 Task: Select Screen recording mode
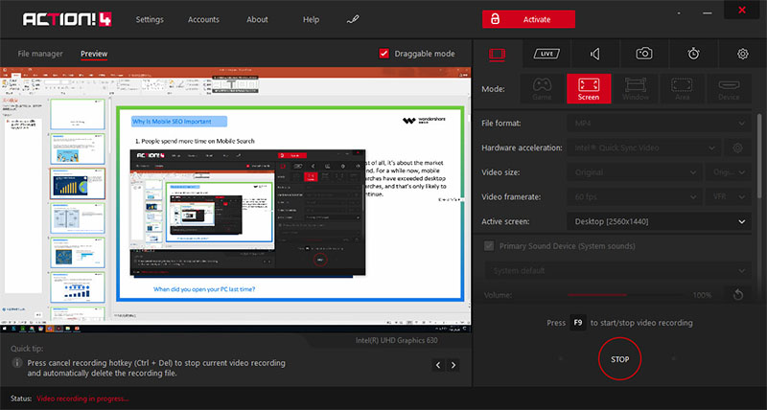click(x=589, y=88)
